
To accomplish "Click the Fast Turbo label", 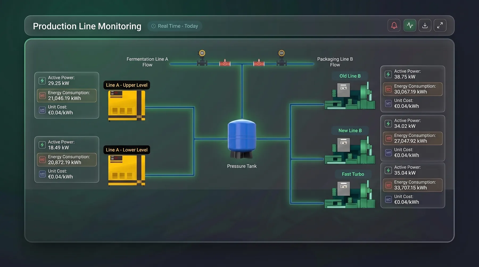I will click(353, 174).
